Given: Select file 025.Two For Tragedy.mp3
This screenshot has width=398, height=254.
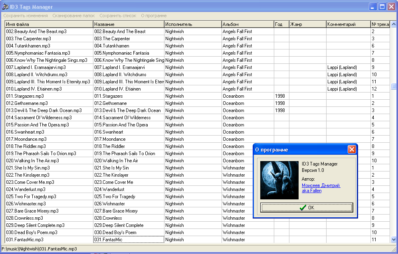Looking at the screenshot, I should (x=49, y=197).
